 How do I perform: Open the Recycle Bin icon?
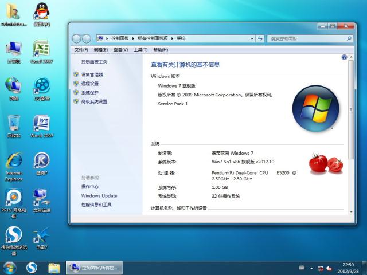click(14, 126)
